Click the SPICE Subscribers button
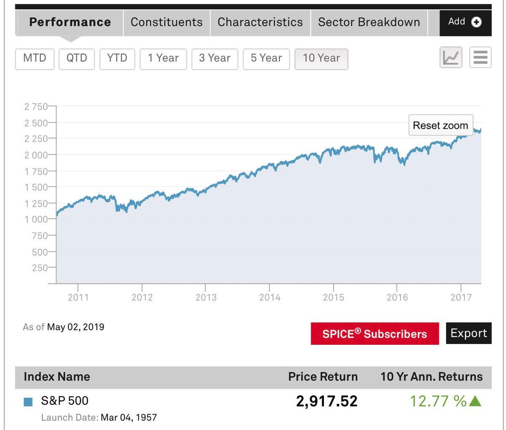 [x=374, y=334]
